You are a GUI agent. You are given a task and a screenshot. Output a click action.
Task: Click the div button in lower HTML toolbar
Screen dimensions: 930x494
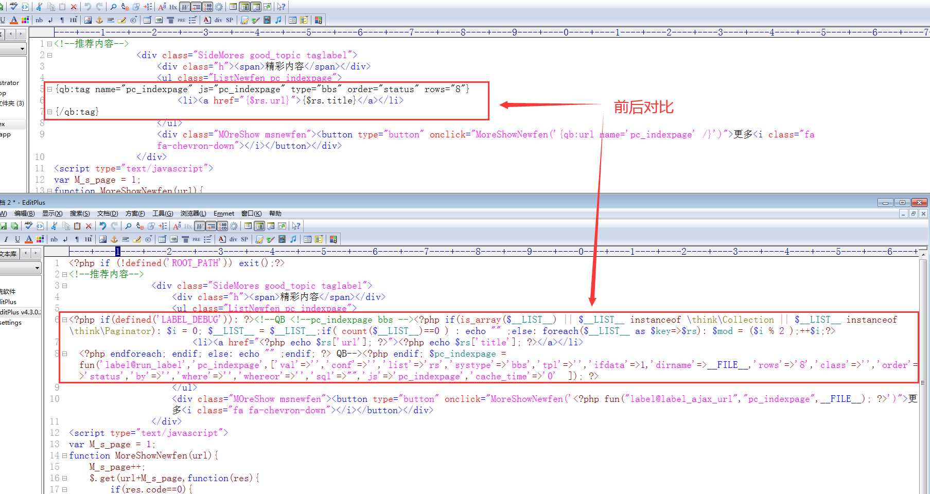coord(233,239)
